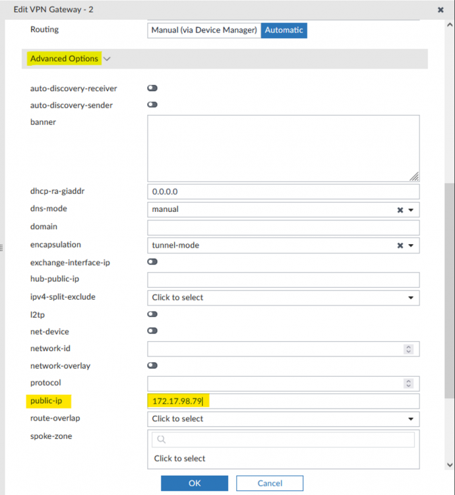Switch on the net-device toggle

[x=152, y=331]
